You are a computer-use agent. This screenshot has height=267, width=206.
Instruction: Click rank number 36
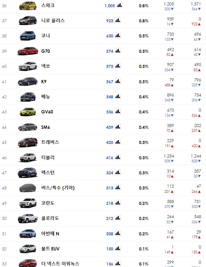point(4,6)
